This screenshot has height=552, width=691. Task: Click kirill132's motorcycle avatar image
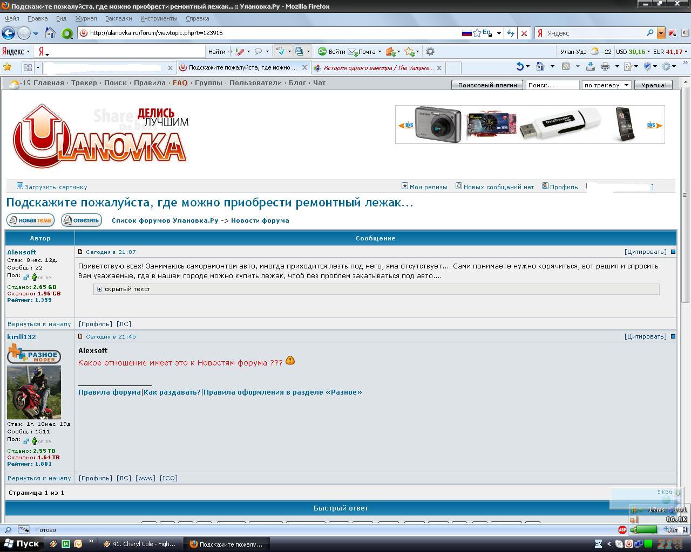click(34, 392)
